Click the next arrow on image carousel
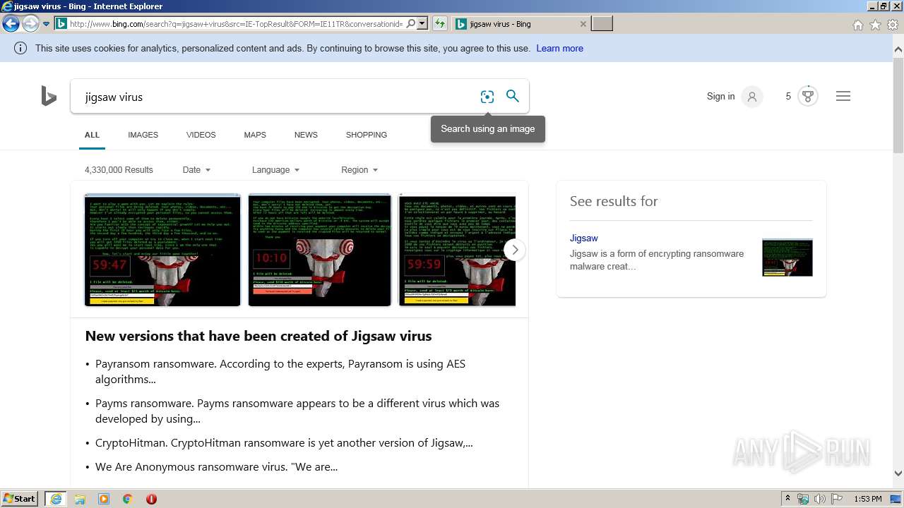 coord(515,250)
